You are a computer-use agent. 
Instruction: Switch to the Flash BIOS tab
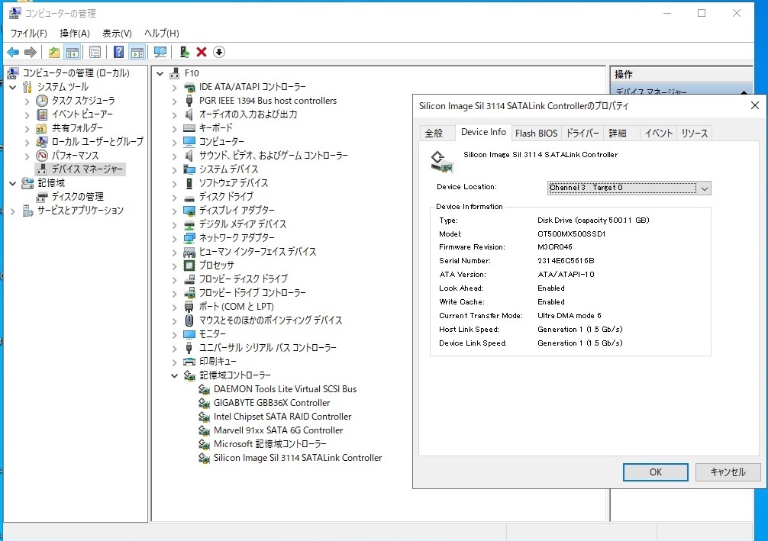point(537,134)
